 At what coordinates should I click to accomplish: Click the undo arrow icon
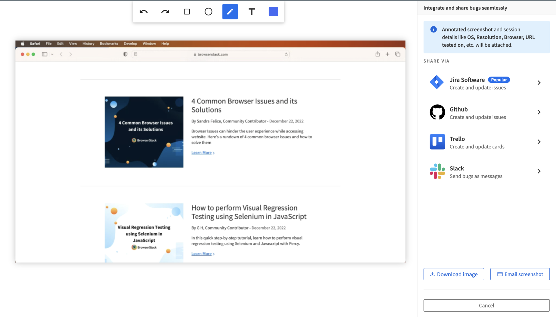[x=144, y=12]
